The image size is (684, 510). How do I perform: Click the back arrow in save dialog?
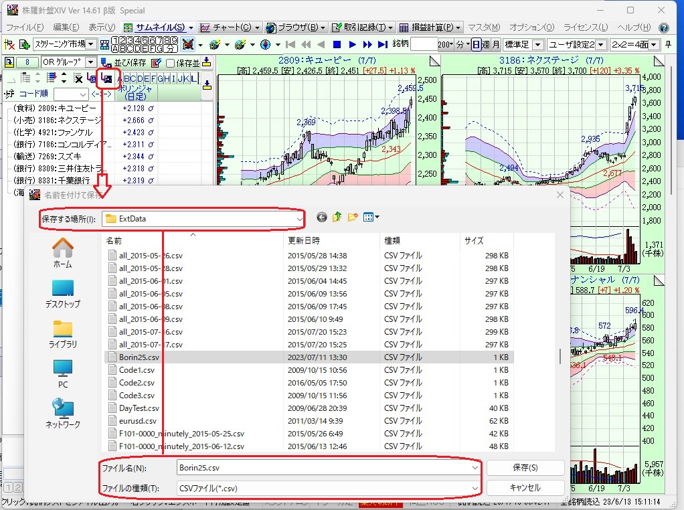[x=321, y=218]
